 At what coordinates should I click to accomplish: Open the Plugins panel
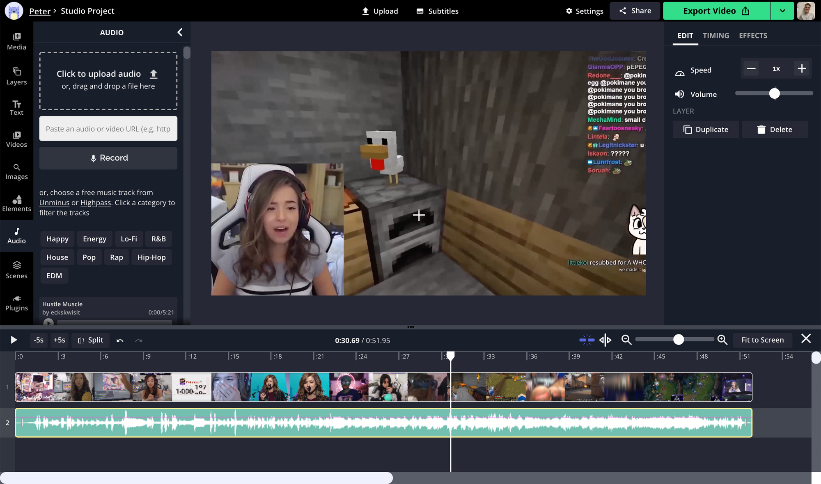pyautogui.click(x=16, y=302)
